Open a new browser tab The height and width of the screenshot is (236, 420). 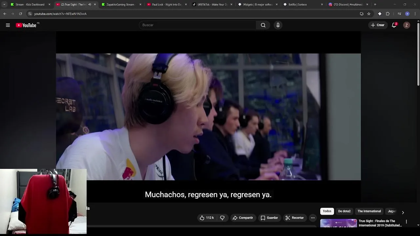pyautogui.click(x=375, y=5)
